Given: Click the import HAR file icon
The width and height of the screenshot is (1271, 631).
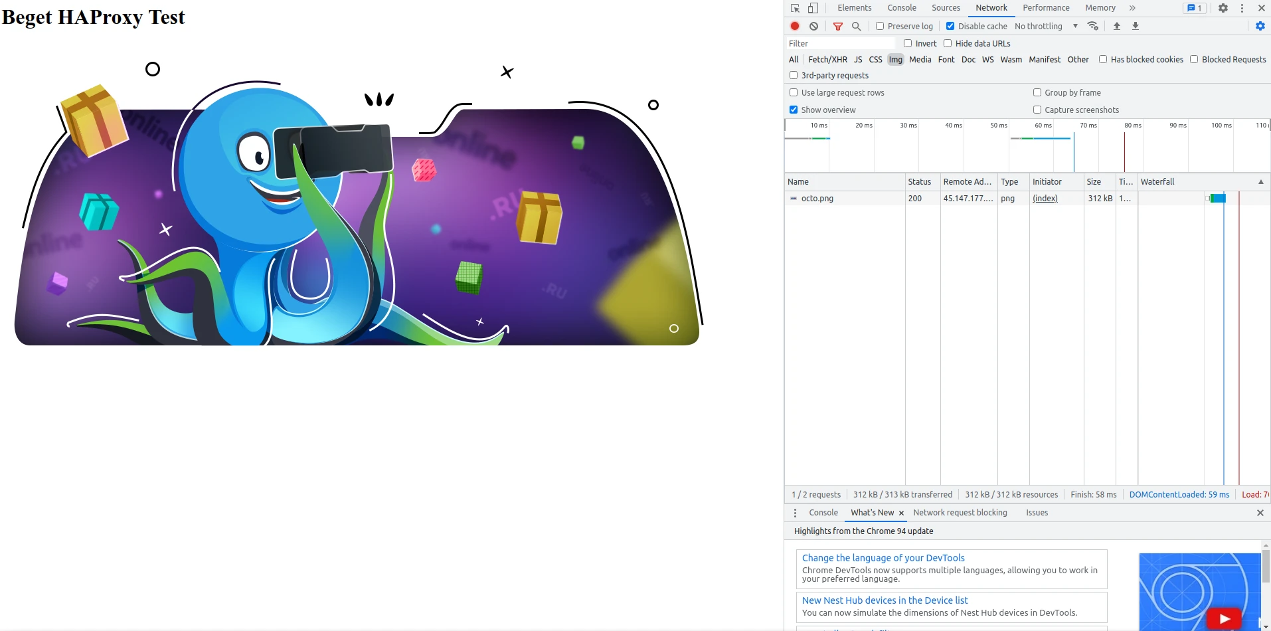Looking at the screenshot, I should tap(1117, 26).
